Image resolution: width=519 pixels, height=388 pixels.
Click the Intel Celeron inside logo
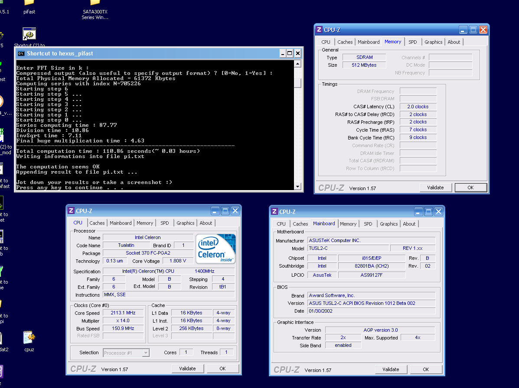point(216,249)
